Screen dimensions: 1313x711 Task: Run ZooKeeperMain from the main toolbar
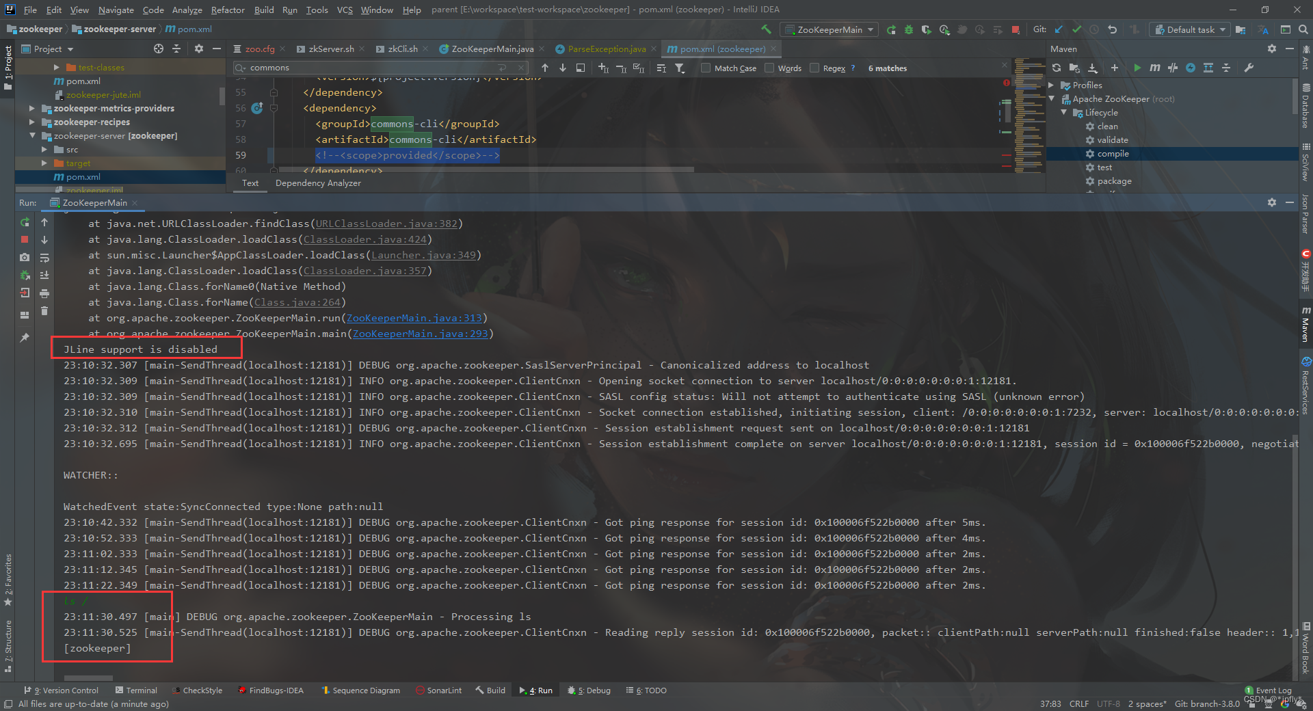pyautogui.click(x=891, y=29)
